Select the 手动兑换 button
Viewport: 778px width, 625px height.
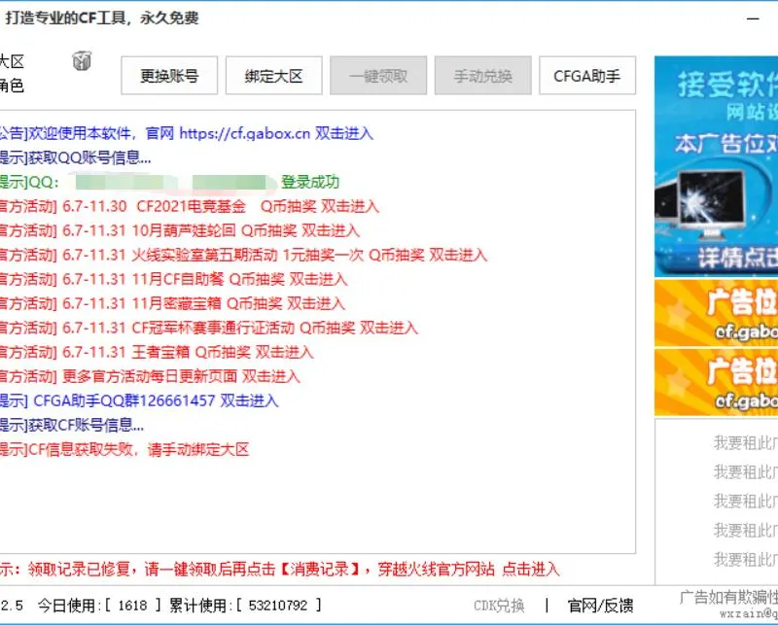[x=482, y=76]
